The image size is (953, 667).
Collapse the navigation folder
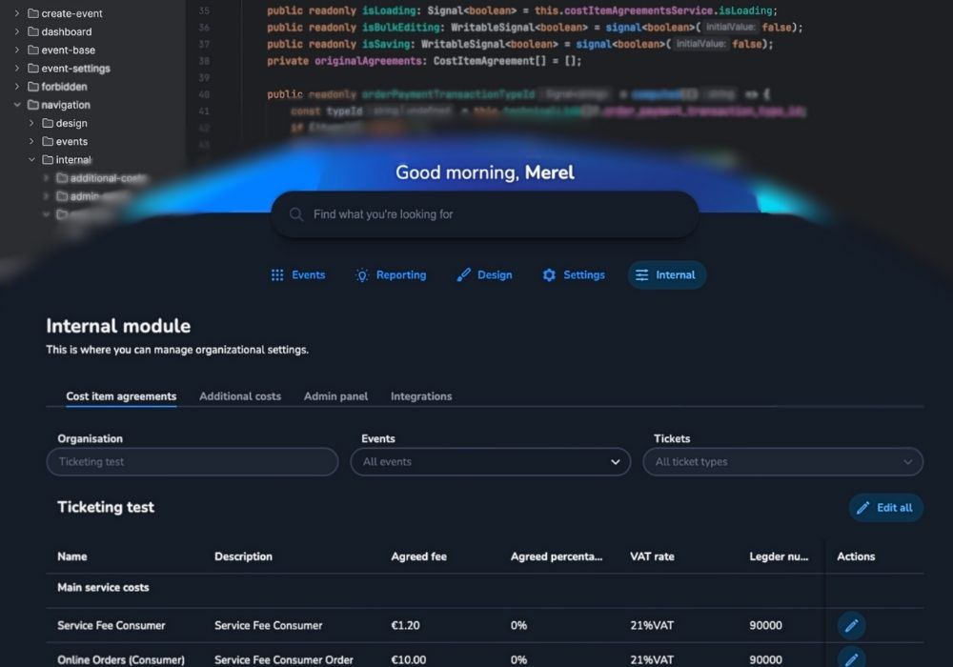[x=17, y=105]
